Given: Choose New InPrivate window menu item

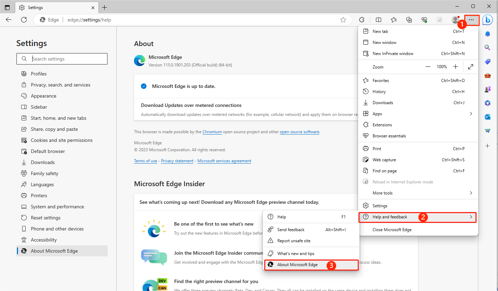Looking at the screenshot, I should pyautogui.click(x=393, y=54).
